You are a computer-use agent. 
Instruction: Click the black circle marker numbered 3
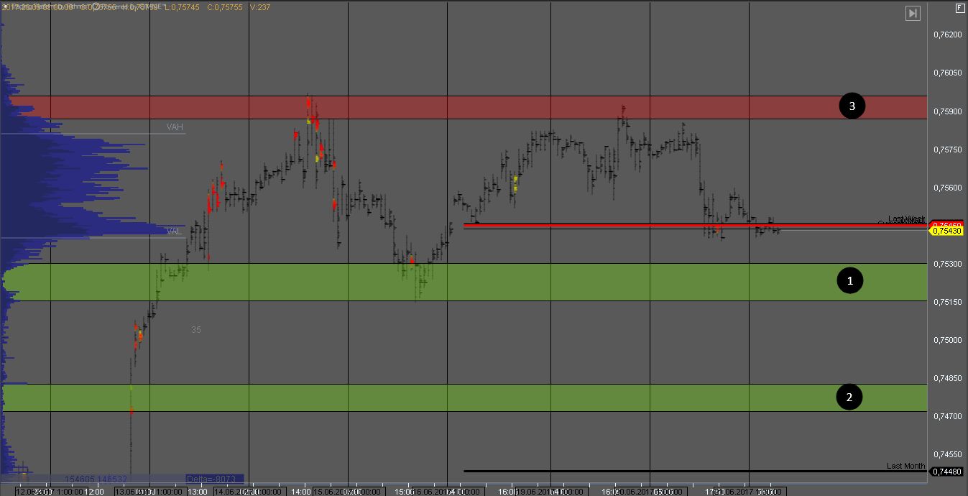pyautogui.click(x=852, y=106)
